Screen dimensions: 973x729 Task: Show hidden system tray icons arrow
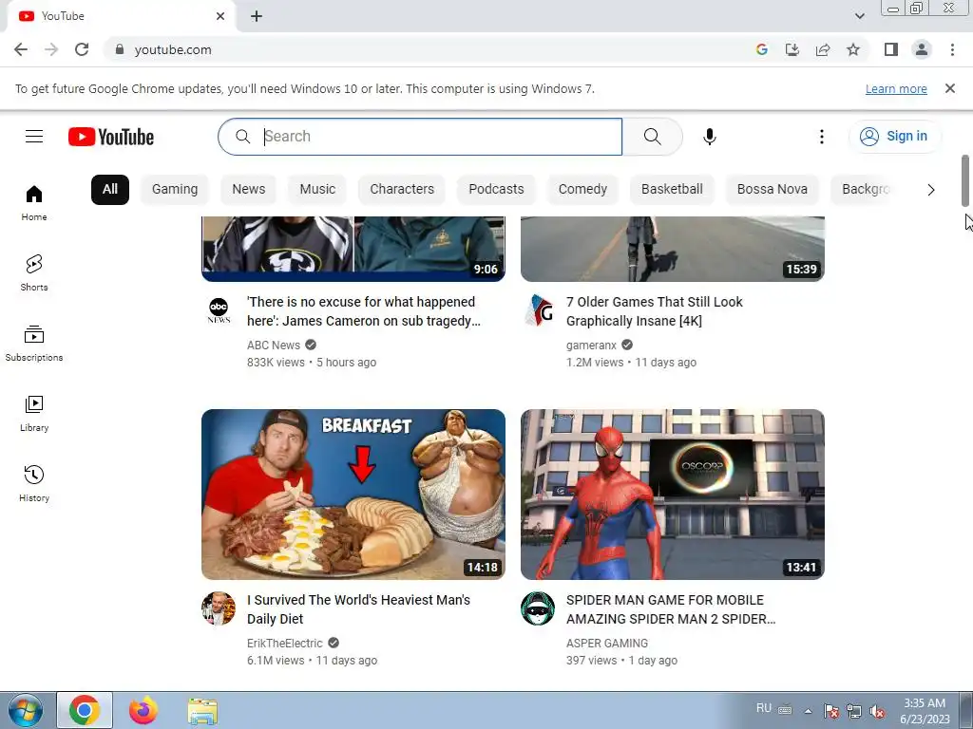pos(808,711)
